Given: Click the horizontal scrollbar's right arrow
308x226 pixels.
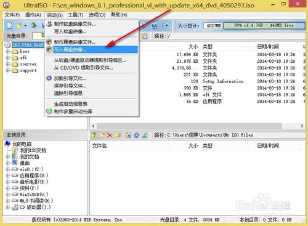Looking at the screenshot, I should (302, 126).
